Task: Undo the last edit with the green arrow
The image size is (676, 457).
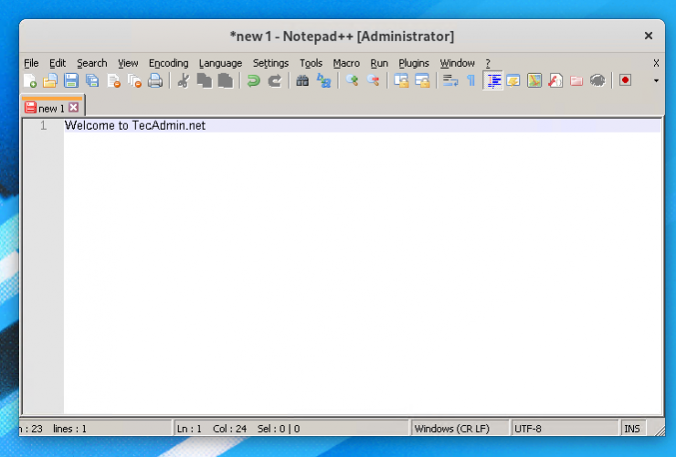Action: [x=253, y=80]
